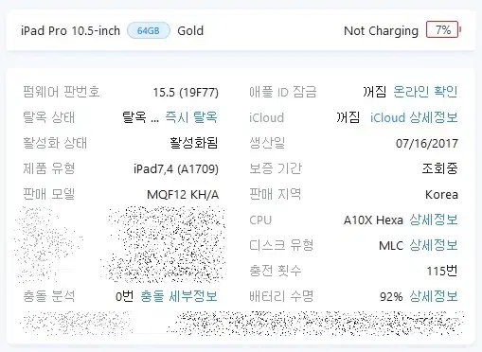482x352 pixels.
Task: Click the Gold color label
Action: point(190,30)
